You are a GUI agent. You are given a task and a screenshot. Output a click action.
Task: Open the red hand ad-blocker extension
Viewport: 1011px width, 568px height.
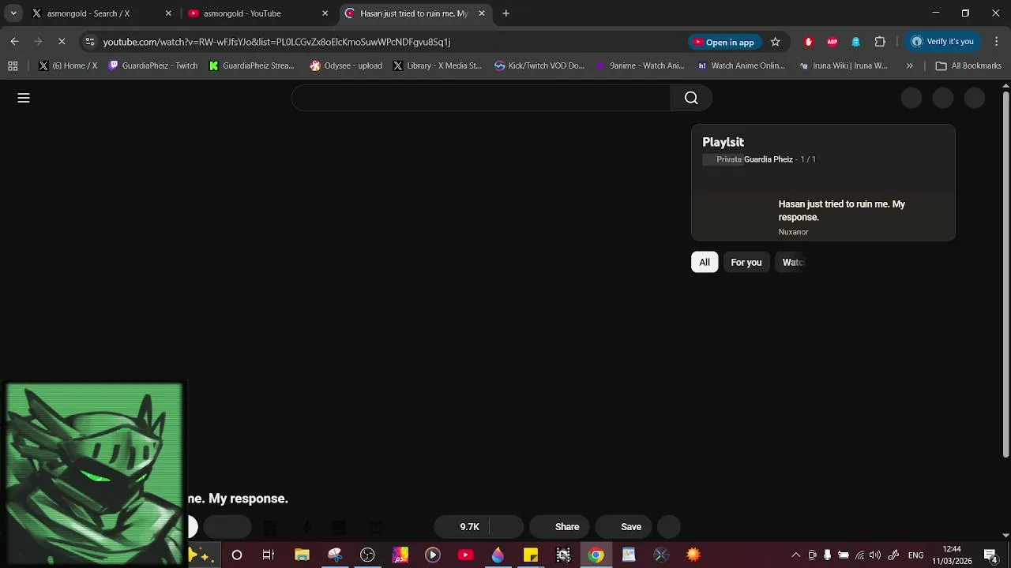[x=808, y=42]
